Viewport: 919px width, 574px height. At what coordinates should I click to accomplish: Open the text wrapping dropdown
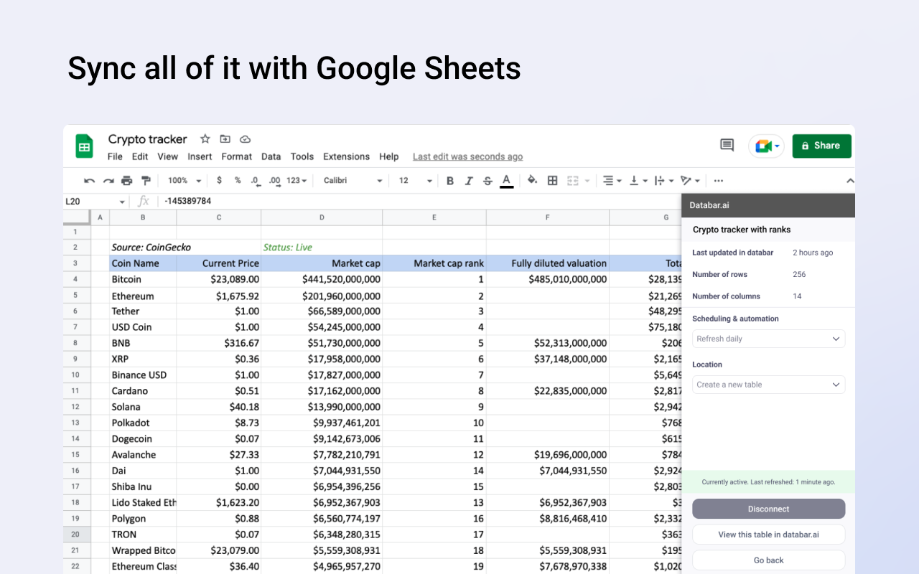pyautogui.click(x=664, y=181)
